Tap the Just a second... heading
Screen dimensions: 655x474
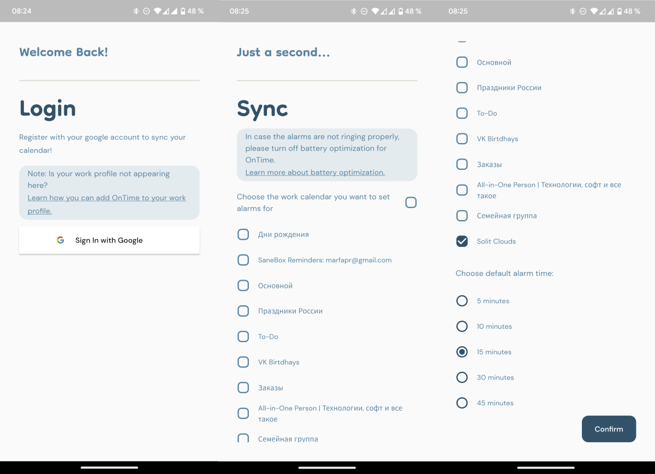click(283, 52)
